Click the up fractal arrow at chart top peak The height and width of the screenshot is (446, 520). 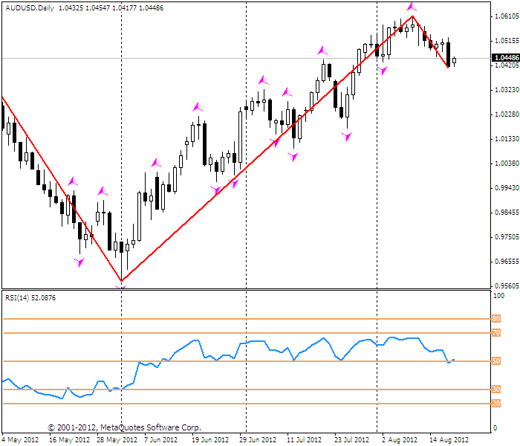[412, 7]
